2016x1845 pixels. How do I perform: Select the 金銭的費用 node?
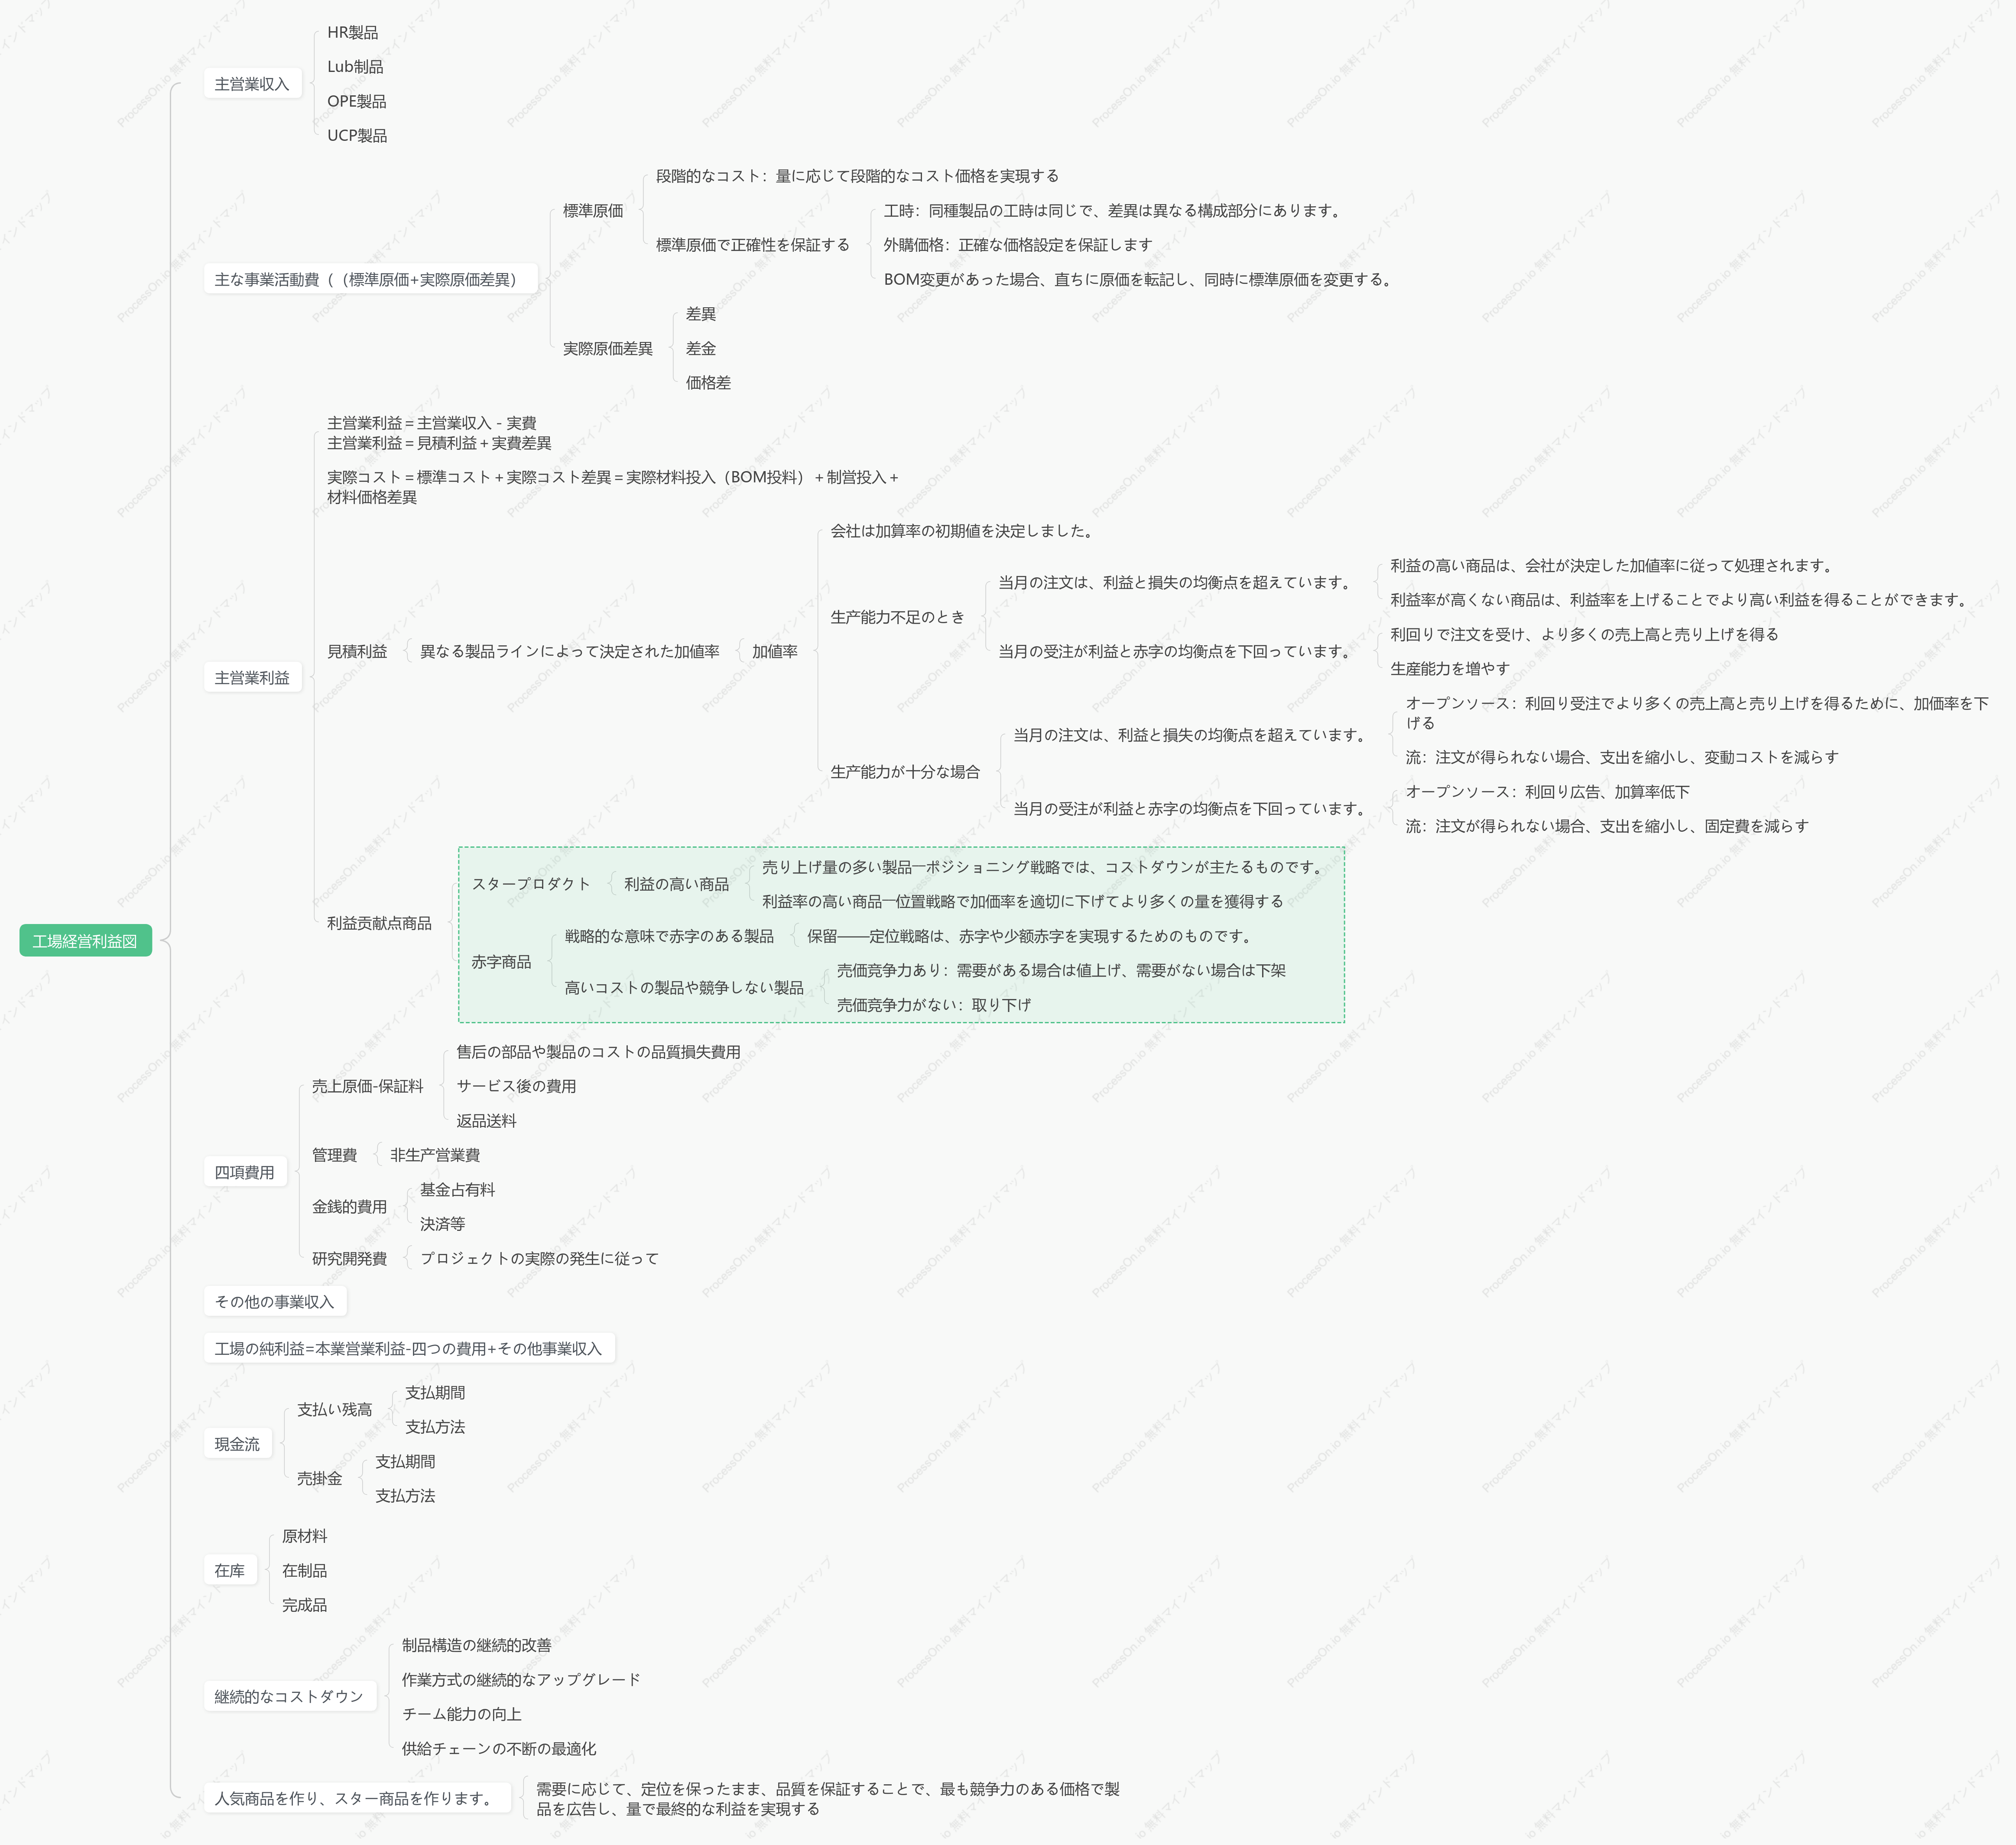pos(349,1207)
